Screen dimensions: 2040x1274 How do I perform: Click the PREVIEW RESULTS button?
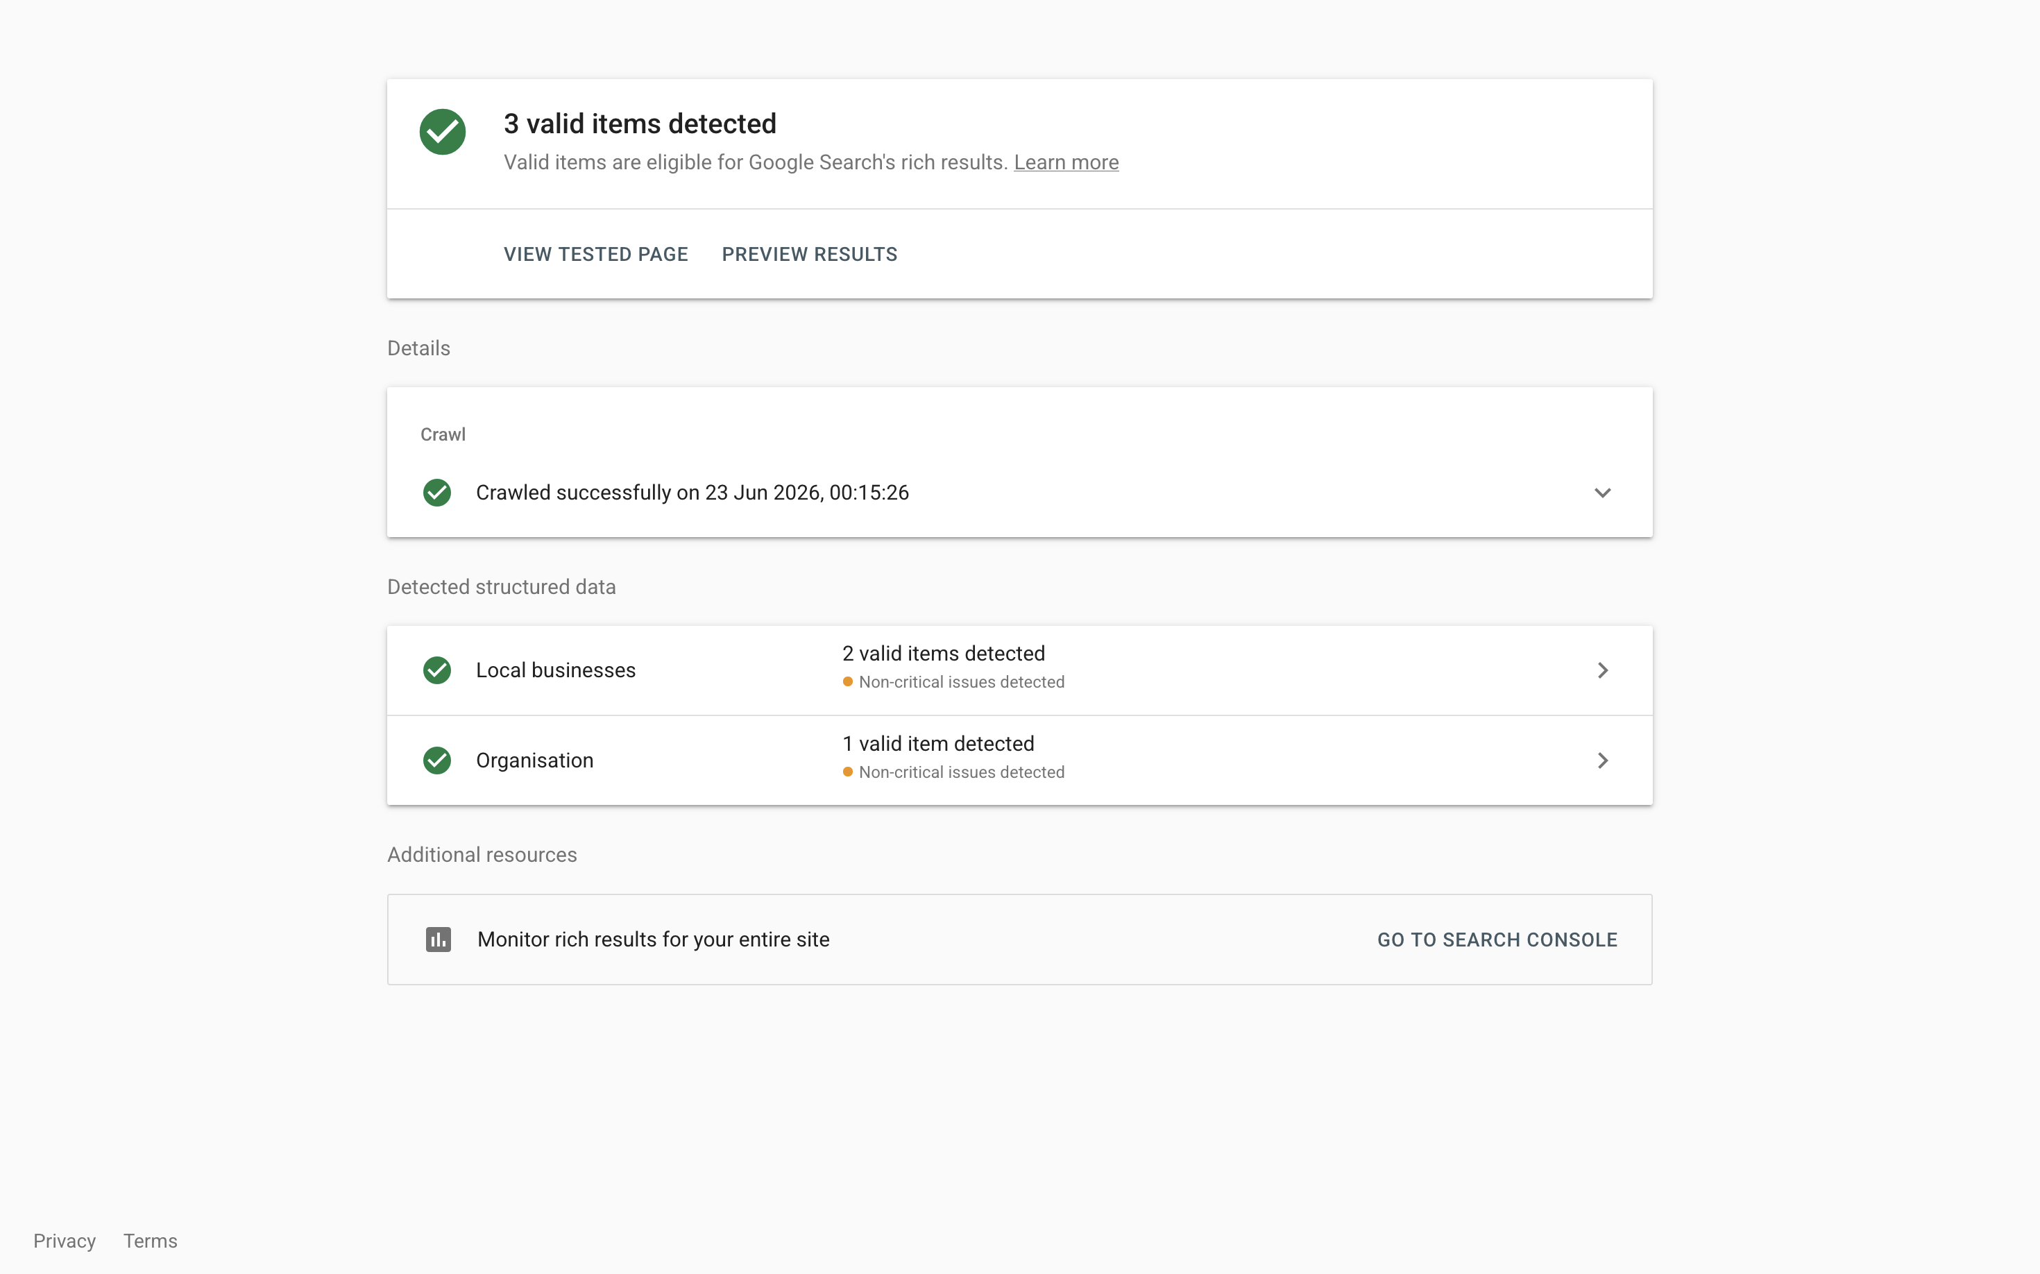pyautogui.click(x=809, y=254)
